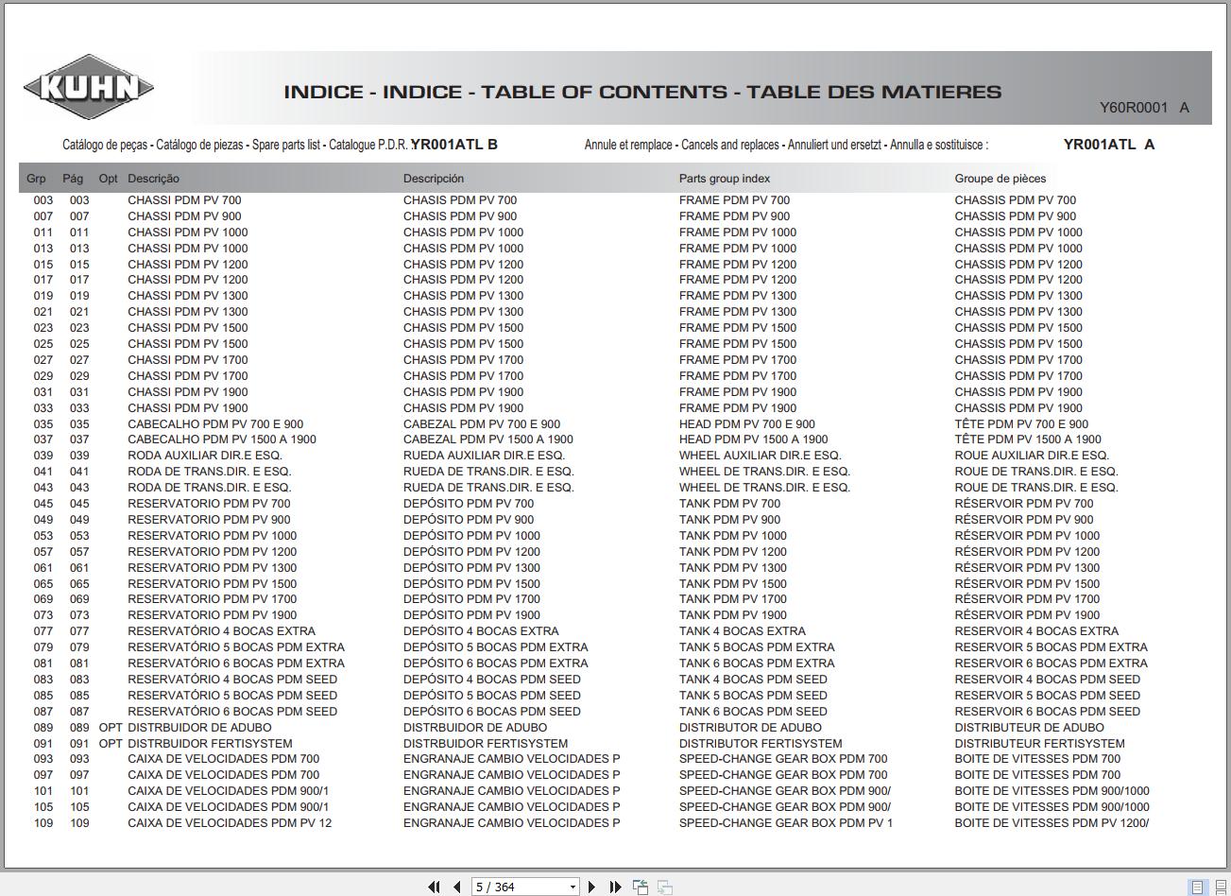
Task: Select 'WHEEL AUXILIAR DIR.E ESQ.' entry
Action: tap(761, 456)
